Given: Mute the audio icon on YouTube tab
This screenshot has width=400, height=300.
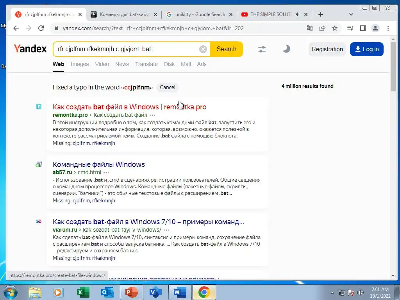Looking at the screenshot, I should (x=297, y=14).
